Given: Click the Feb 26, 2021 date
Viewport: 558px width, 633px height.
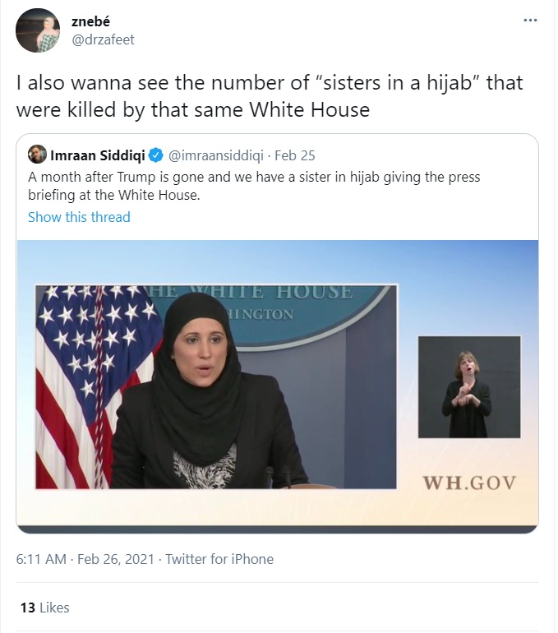Looking at the screenshot, I should pos(116,559).
